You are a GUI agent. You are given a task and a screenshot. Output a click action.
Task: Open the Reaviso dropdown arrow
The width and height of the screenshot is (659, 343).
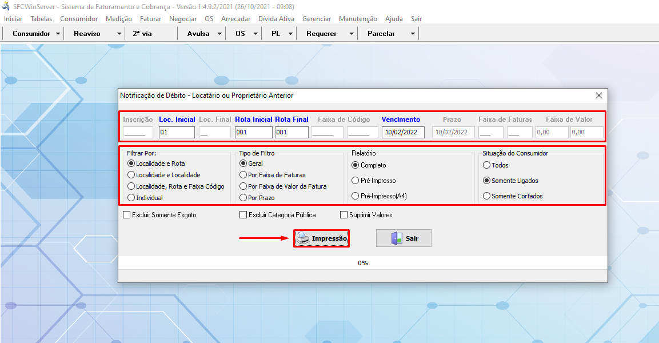click(x=119, y=34)
